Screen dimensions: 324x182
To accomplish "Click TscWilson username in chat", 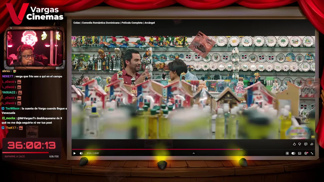I will tap(12, 108).
